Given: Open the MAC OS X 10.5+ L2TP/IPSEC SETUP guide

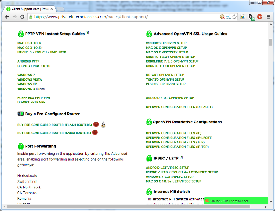Looking at the screenshot, I should [x=173, y=181].
